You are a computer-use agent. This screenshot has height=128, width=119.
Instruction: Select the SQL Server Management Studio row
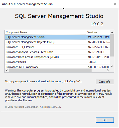pos(57,37)
